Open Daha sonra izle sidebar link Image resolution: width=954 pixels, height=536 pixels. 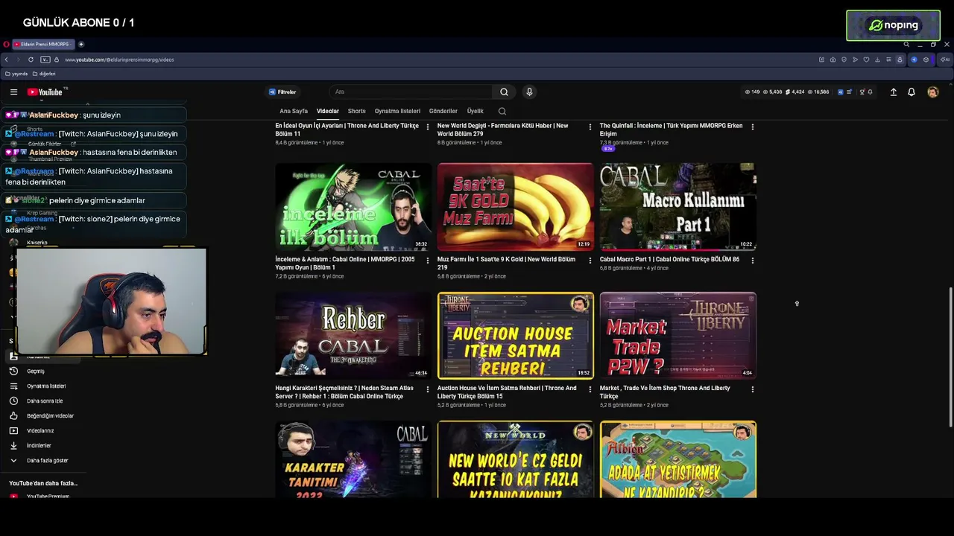[45, 401]
